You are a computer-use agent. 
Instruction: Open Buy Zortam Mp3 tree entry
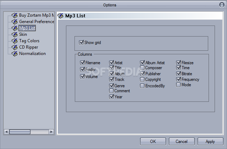point(37,15)
